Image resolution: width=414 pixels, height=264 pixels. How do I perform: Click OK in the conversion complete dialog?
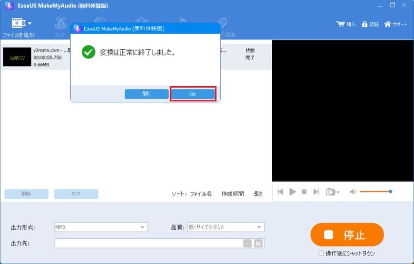click(193, 94)
